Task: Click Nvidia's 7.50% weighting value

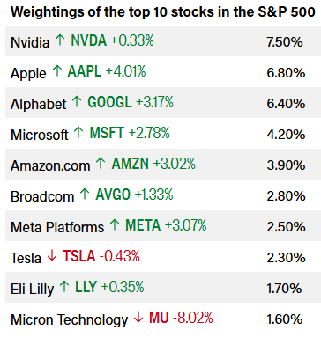Action: tap(285, 42)
